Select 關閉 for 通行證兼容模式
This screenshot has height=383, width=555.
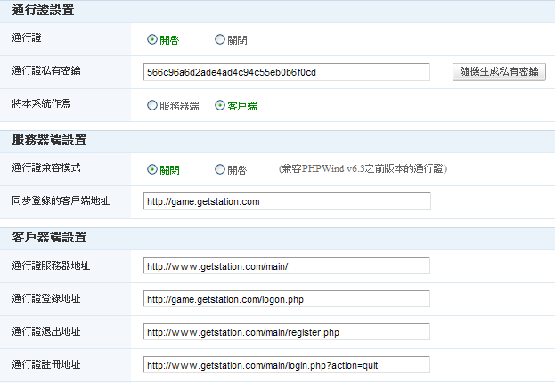152,169
